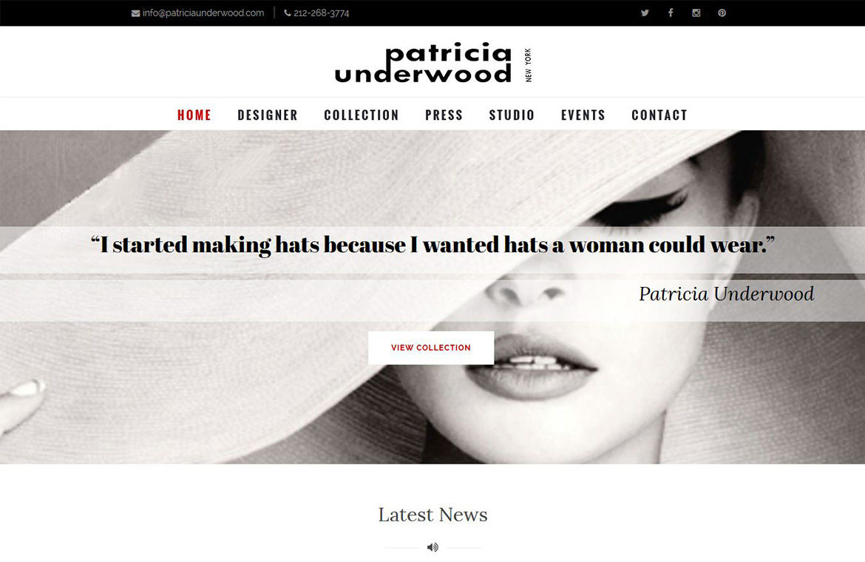865x562 pixels.
Task: Open the Twitter social icon
Action: [x=645, y=13]
